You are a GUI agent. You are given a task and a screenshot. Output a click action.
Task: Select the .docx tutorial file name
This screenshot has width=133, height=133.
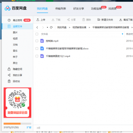pos(67,49)
